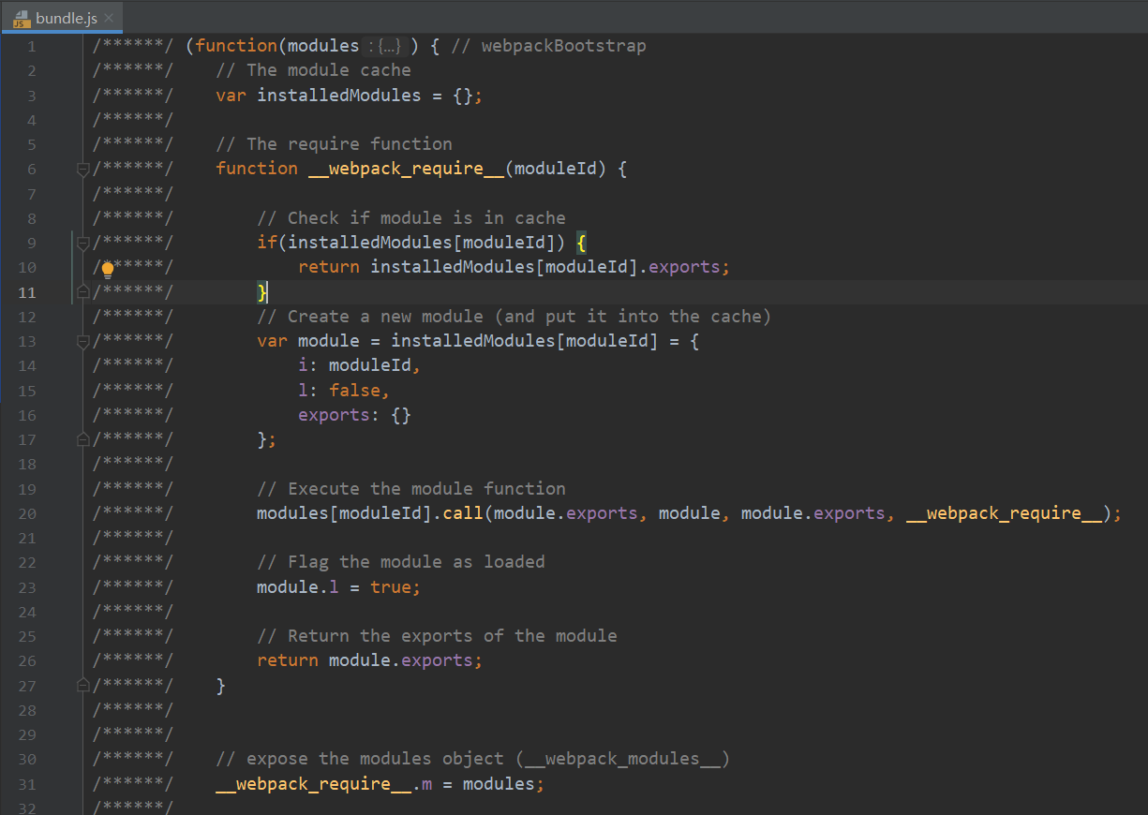Click the collapsed '{...}' hint on line 1
Viewport: 1148px width, 815px height.
tap(388, 45)
